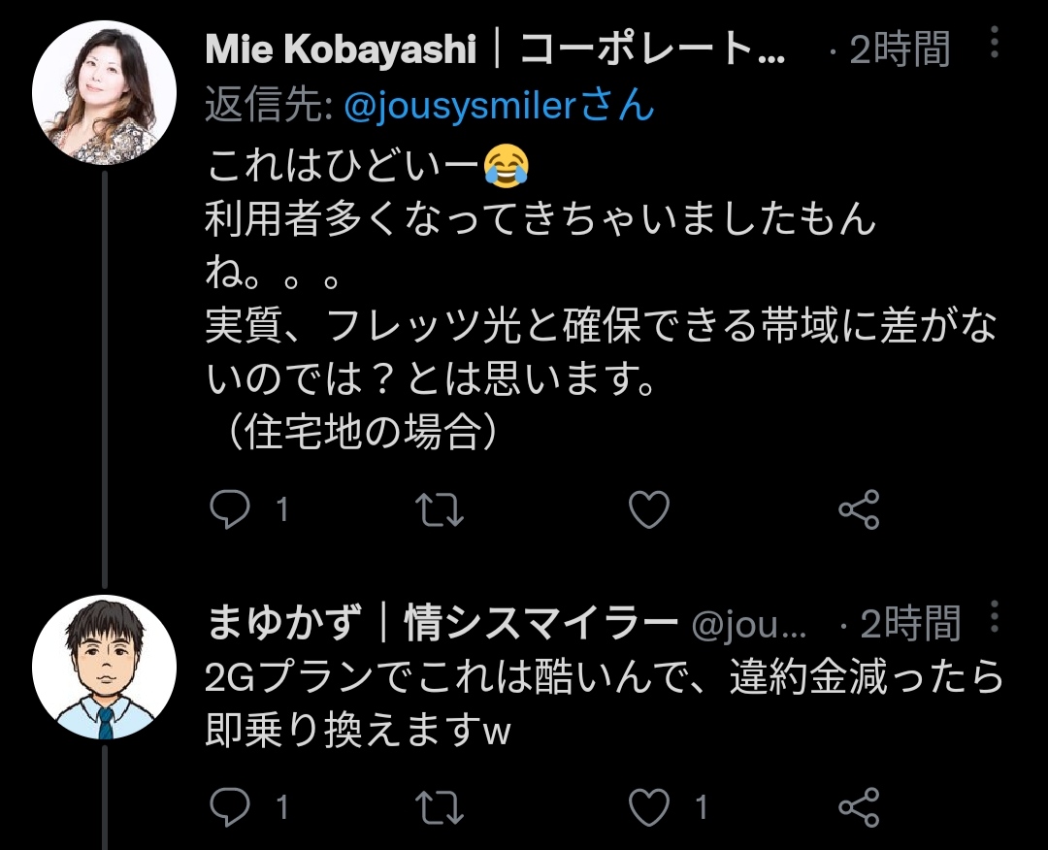Like Mie Kobayashi's tweet
Viewport: 1048px width, 850px height.
coord(649,509)
